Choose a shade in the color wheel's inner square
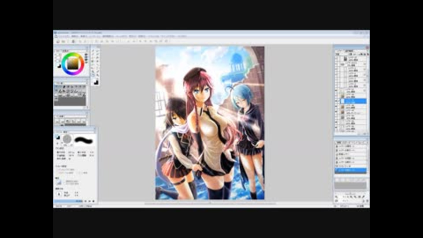 coord(73,63)
